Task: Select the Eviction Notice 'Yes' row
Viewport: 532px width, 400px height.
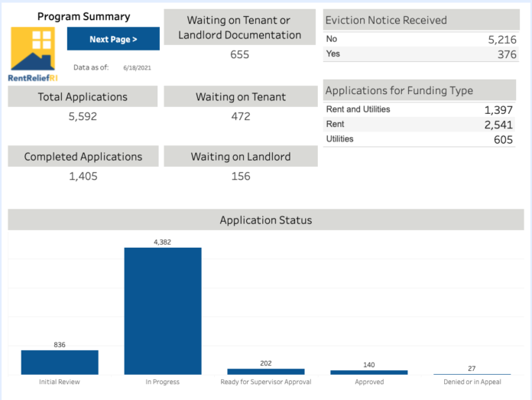Action: [x=421, y=54]
